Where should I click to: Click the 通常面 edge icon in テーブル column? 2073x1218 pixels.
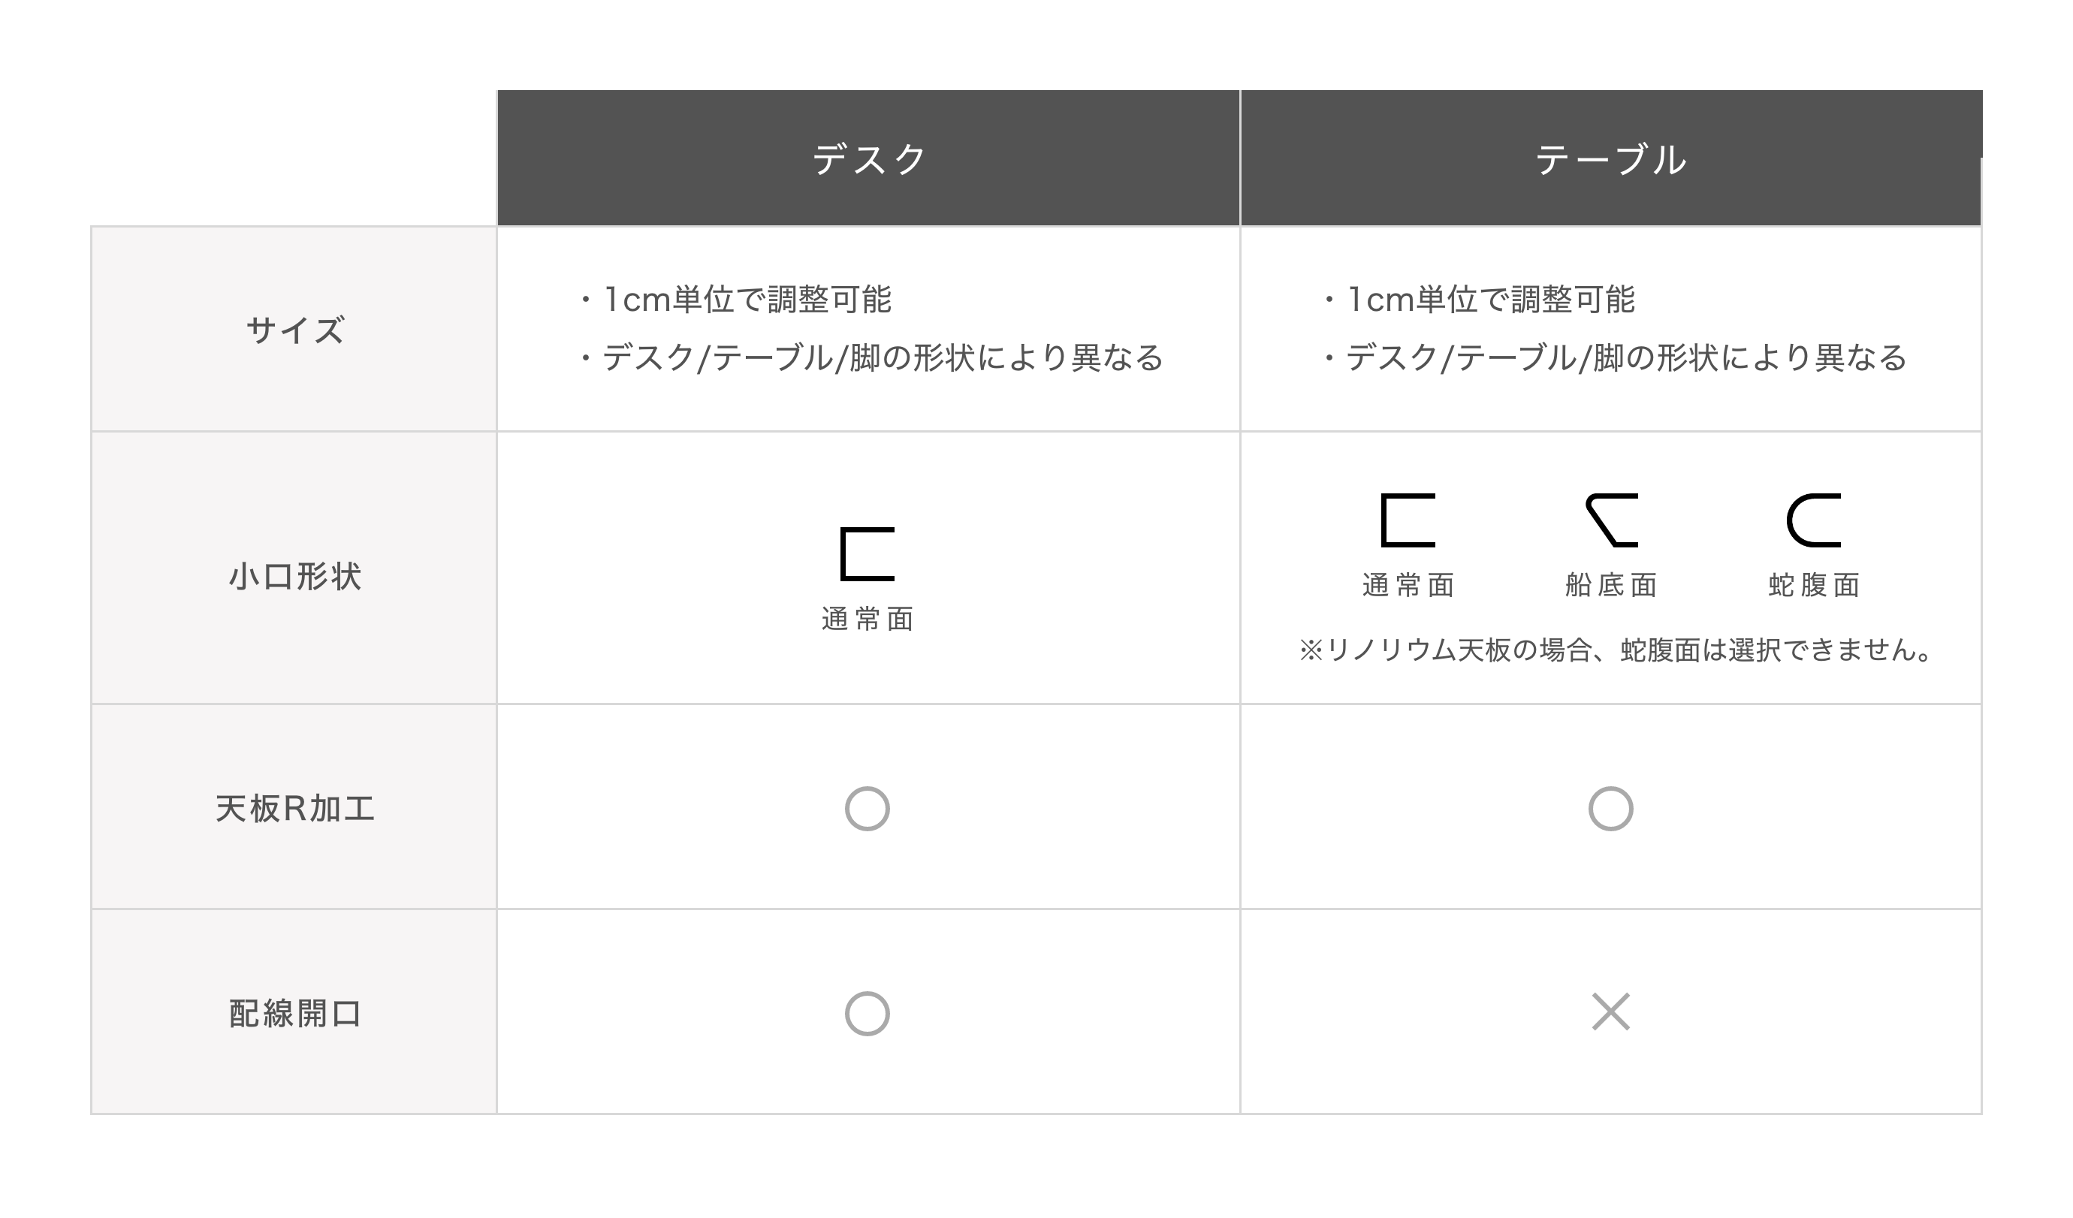pos(1408,520)
